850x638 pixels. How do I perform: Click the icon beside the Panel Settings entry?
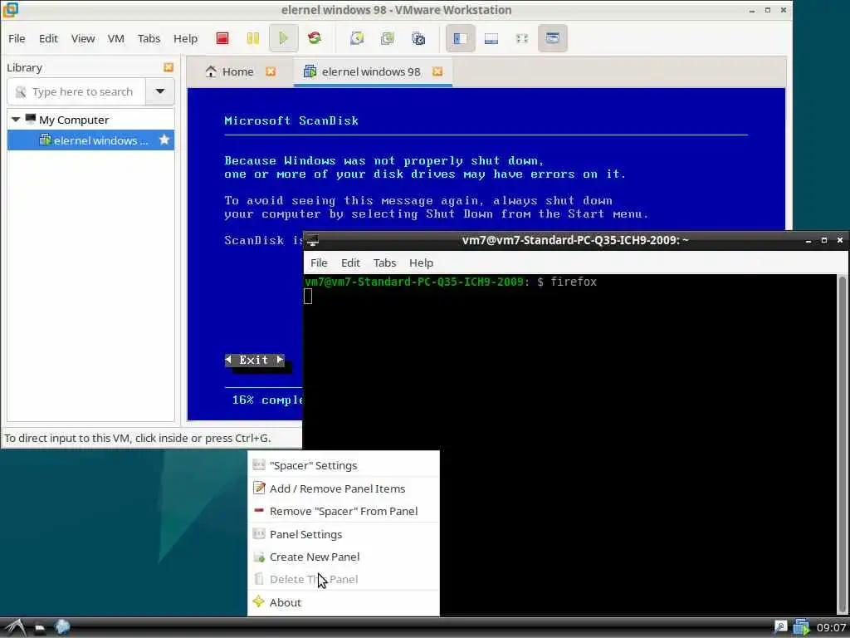[x=259, y=533]
